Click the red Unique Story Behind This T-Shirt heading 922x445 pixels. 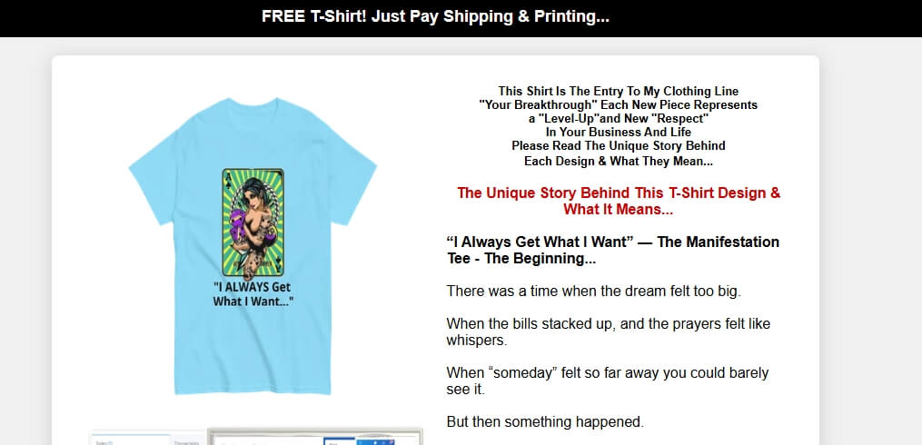coord(619,201)
